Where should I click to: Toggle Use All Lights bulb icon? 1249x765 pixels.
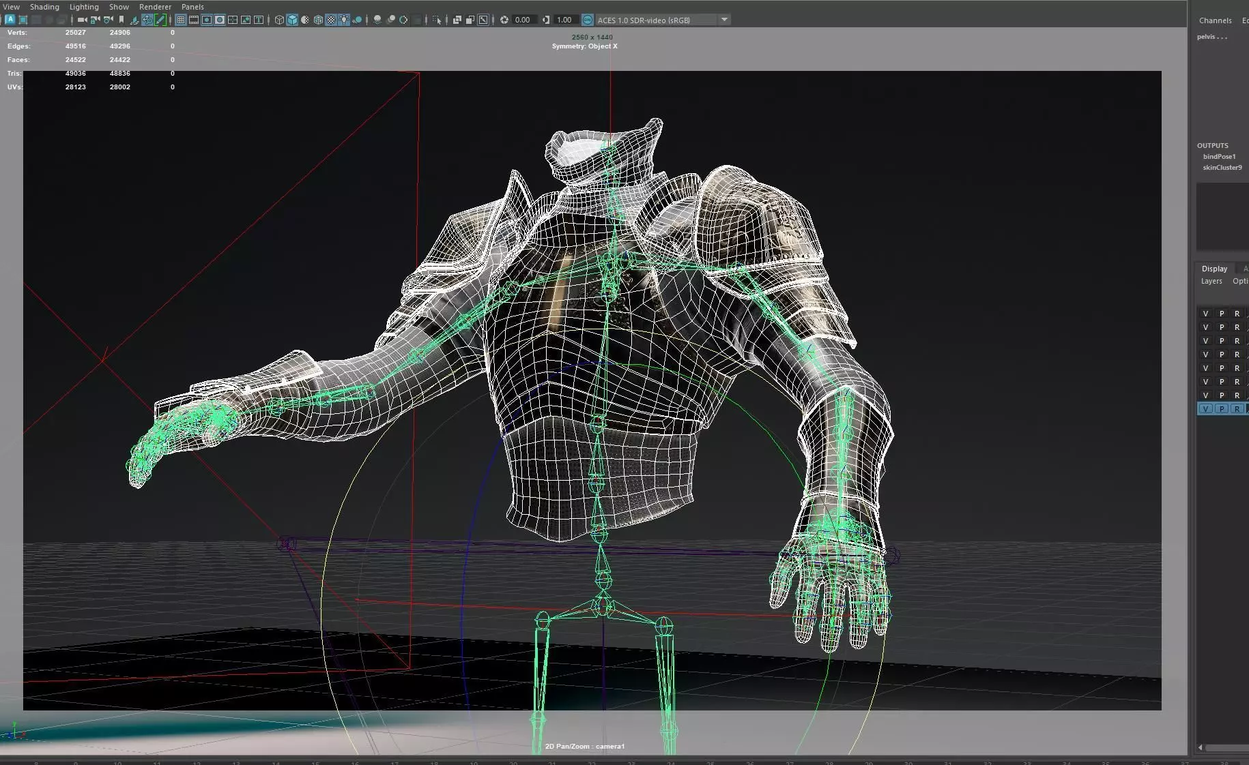[344, 20]
